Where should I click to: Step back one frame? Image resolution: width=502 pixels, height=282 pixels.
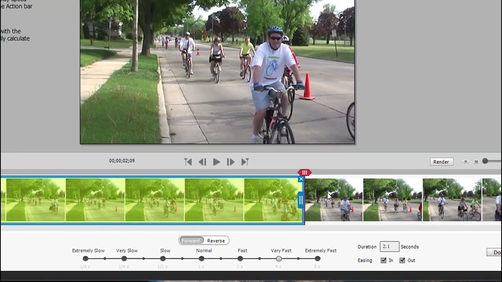point(202,162)
